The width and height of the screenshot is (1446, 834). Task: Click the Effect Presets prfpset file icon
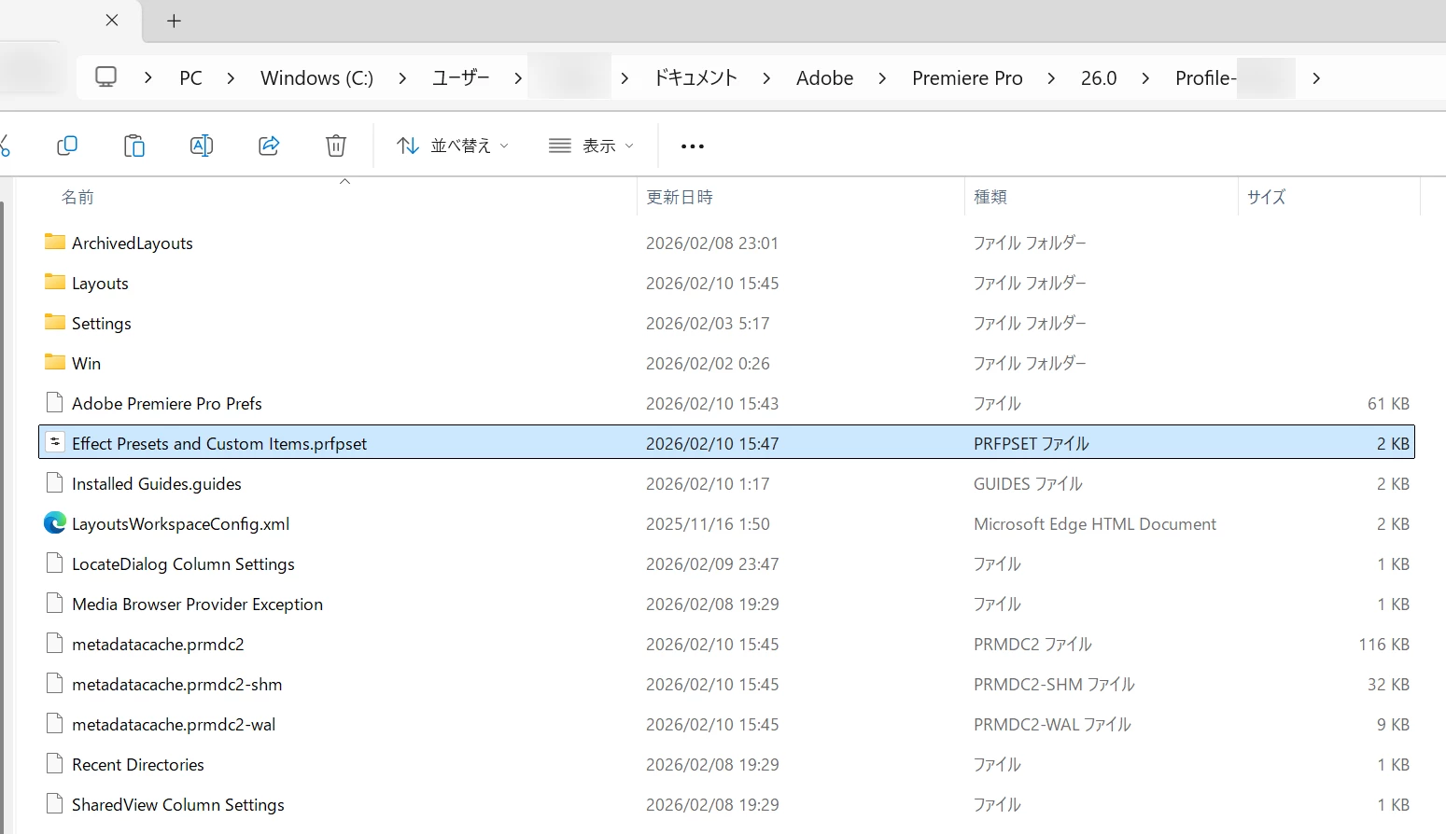[55, 443]
